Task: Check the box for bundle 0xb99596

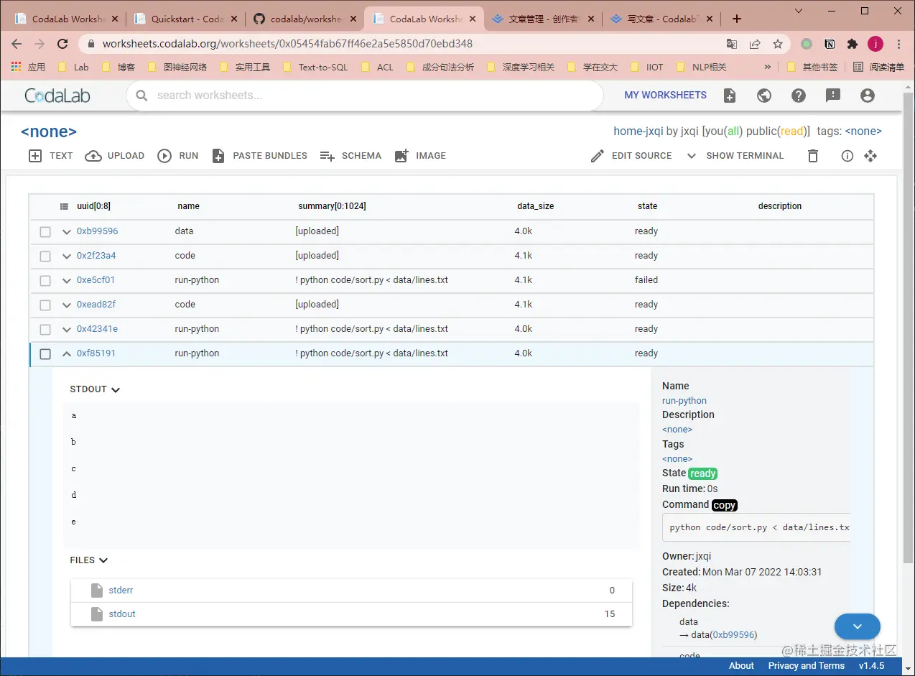Action: click(45, 232)
